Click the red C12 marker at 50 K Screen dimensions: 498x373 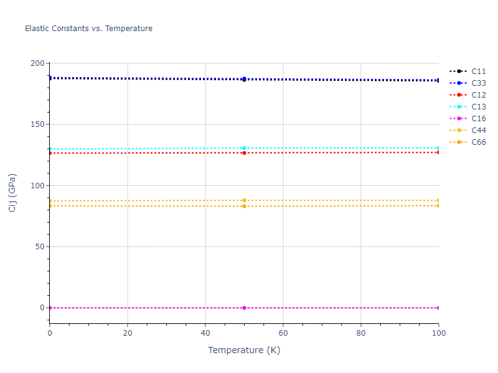pyautogui.click(x=244, y=153)
